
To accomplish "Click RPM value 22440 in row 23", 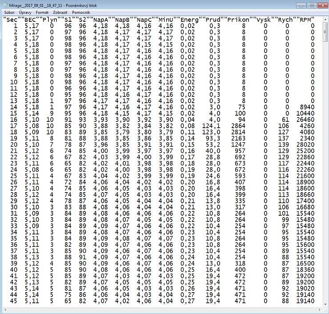I will pos(305,163).
